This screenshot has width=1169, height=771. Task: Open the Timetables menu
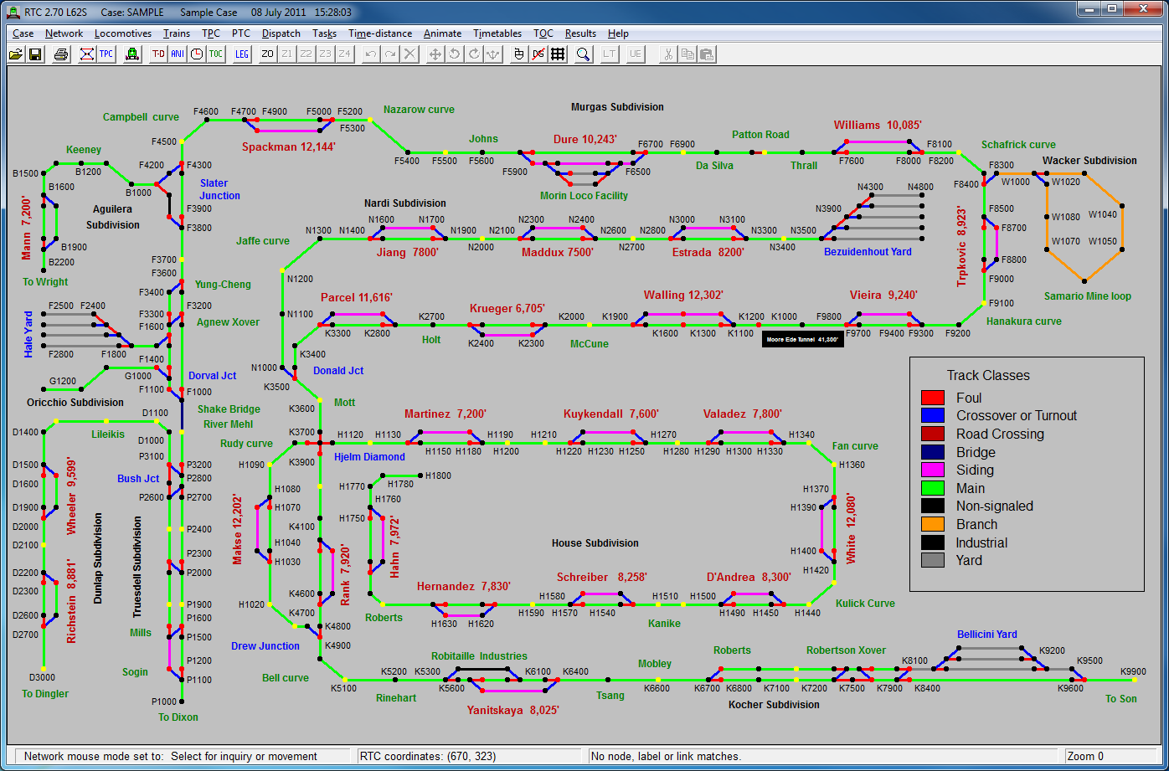497,33
